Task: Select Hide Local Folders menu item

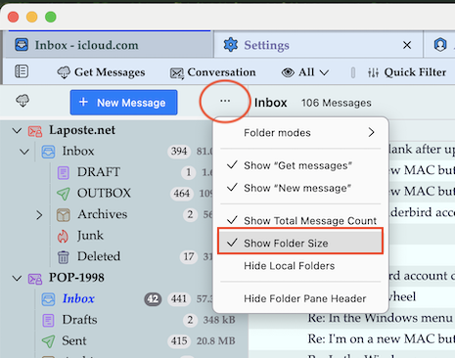Action: pos(300,266)
